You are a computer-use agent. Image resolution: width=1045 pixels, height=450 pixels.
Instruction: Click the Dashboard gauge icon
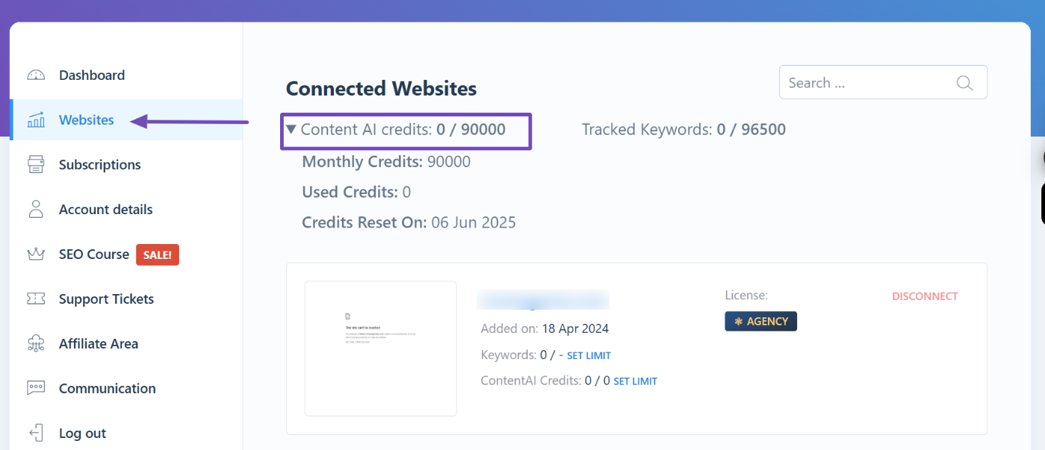pos(36,75)
